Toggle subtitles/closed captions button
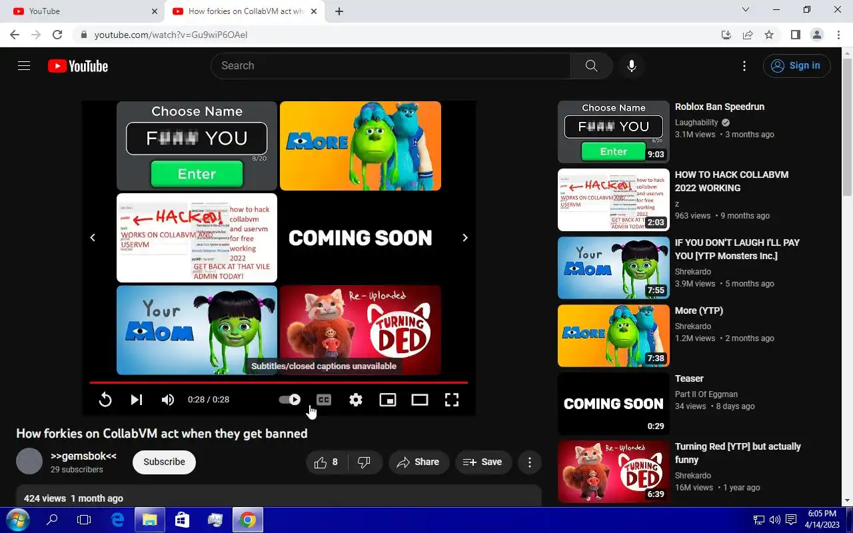The height and width of the screenshot is (533, 853). point(324,400)
